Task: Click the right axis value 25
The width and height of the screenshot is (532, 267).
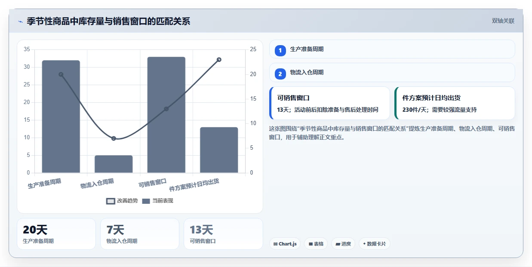Action: [253, 49]
